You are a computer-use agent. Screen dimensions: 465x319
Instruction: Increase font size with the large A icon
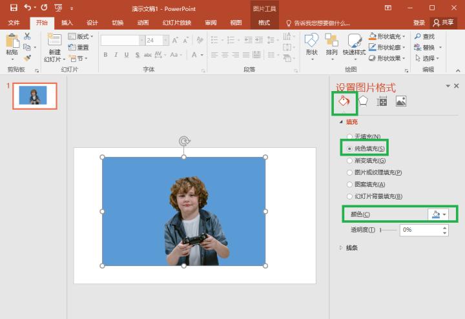coord(175,40)
